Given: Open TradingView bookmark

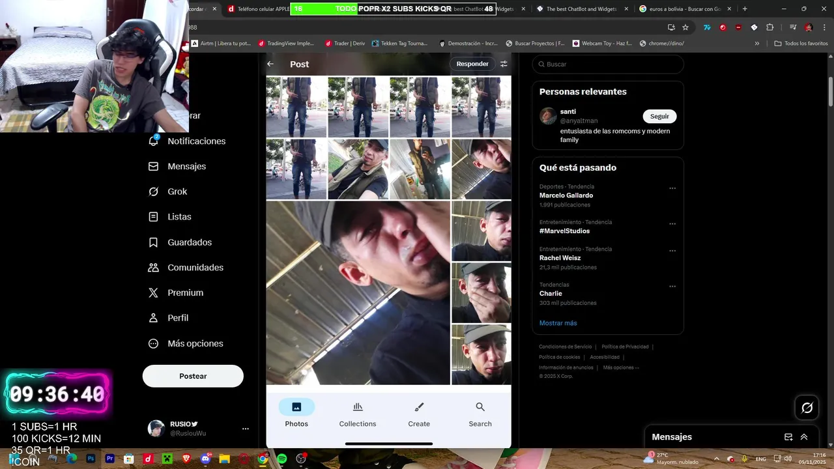Looking at the screenshot, I should (286, 44).
